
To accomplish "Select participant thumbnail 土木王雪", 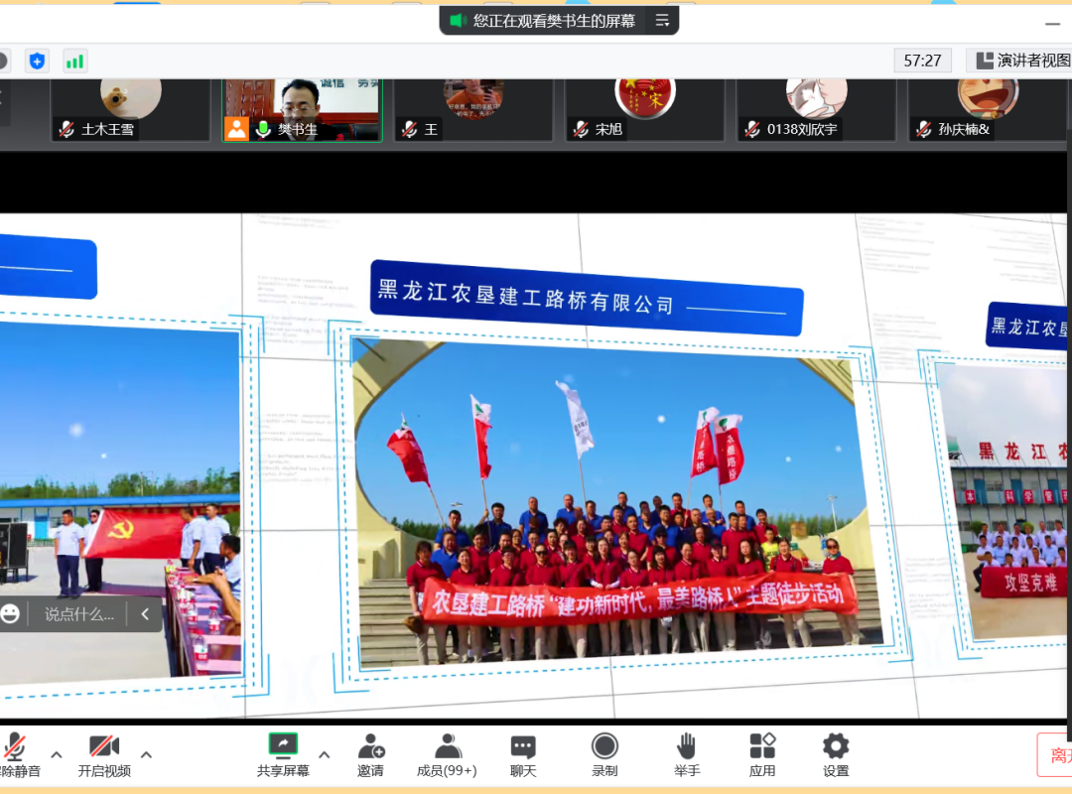I will click(x=131, y=110).
